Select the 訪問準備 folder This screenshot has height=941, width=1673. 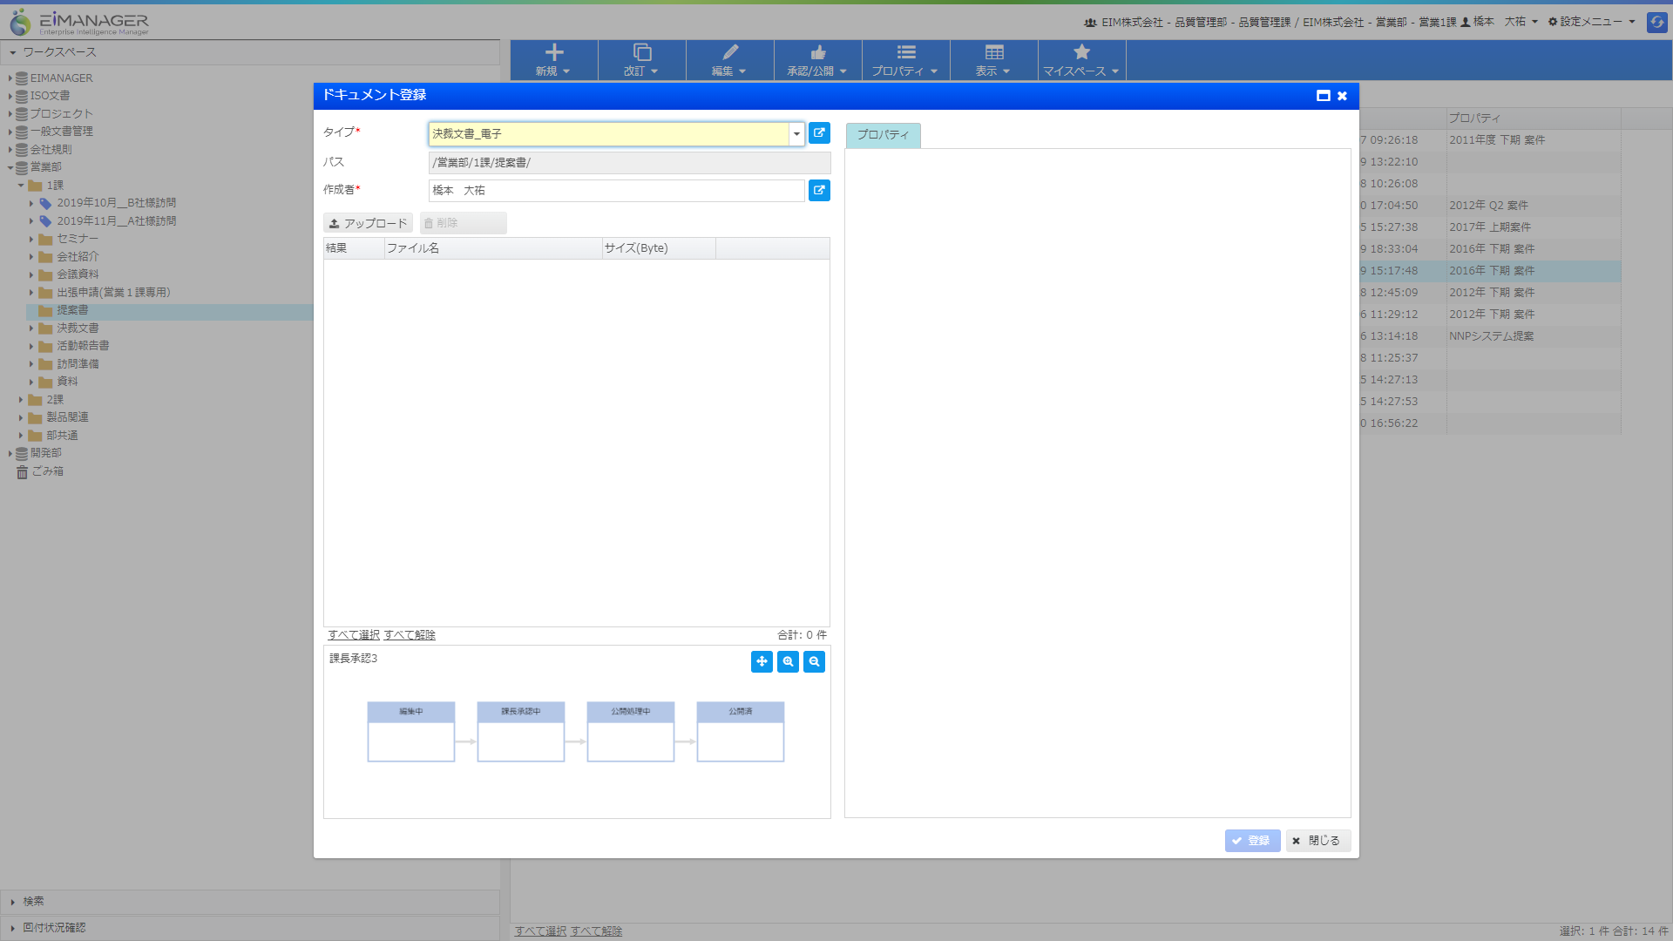click(x=78, y=364)
